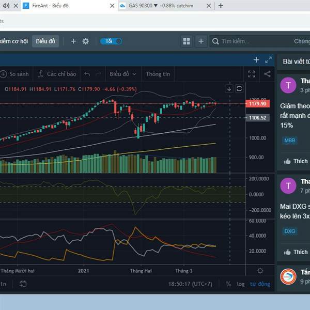Open the chart settings gear by the time axis
This screenshot has height=310, width=310.
point(260,271)
